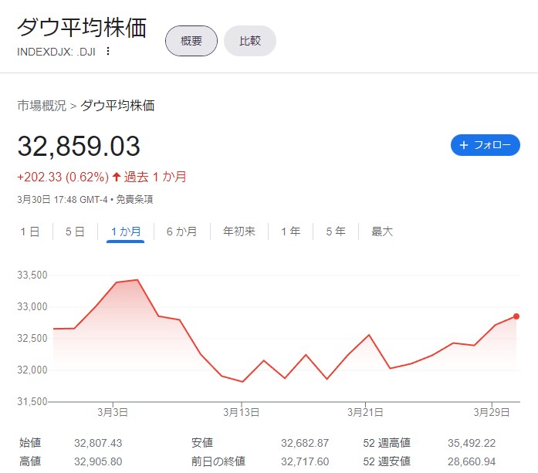Switch chart to 5 日 range

[75, 231]
